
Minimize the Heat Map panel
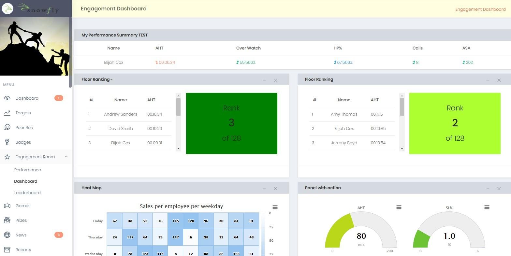tap(264, 189)
